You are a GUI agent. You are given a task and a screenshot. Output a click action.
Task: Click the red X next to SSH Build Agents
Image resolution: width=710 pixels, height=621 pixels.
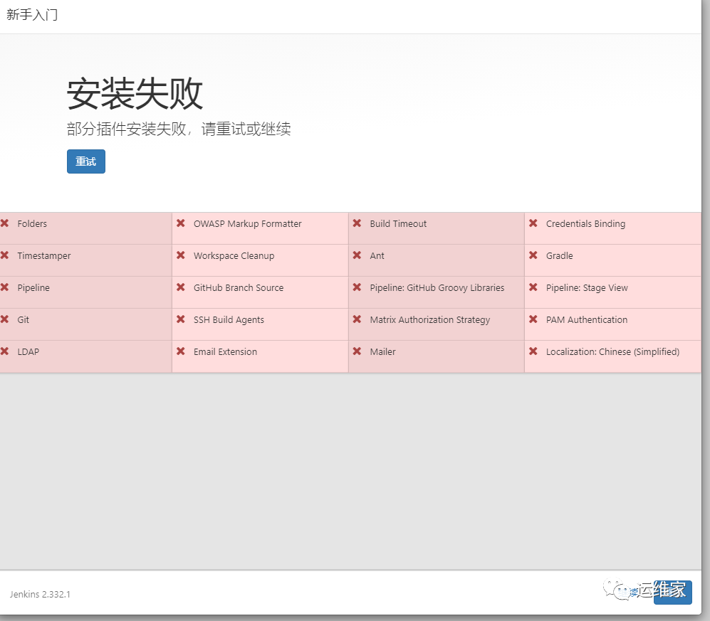(x=181, y=320)
